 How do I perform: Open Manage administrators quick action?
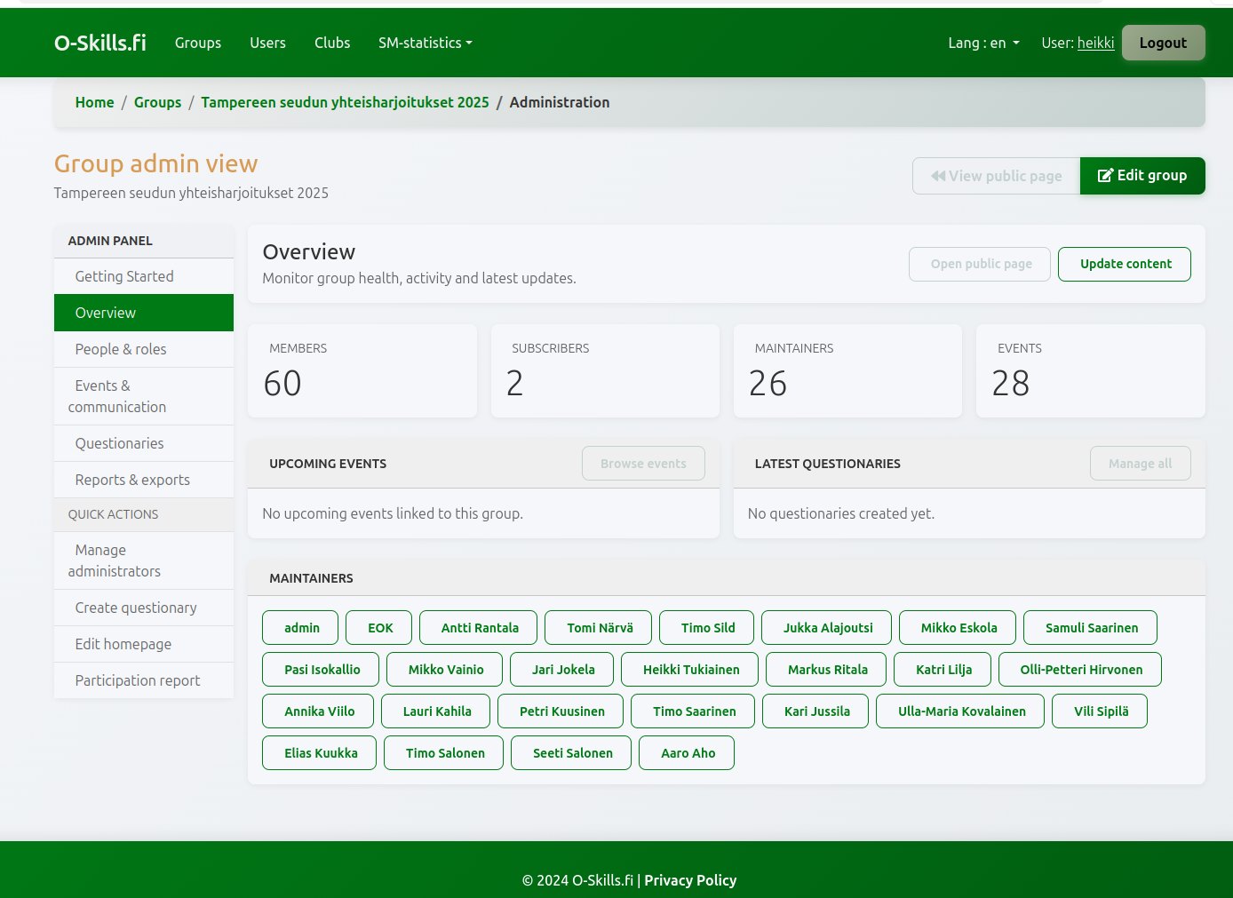click(x=115, y=560)
